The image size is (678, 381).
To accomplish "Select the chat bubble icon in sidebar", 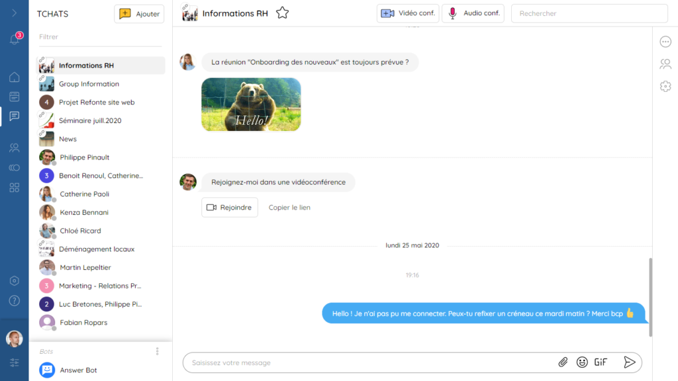I will pyautogui.click(x=14, y=116).
